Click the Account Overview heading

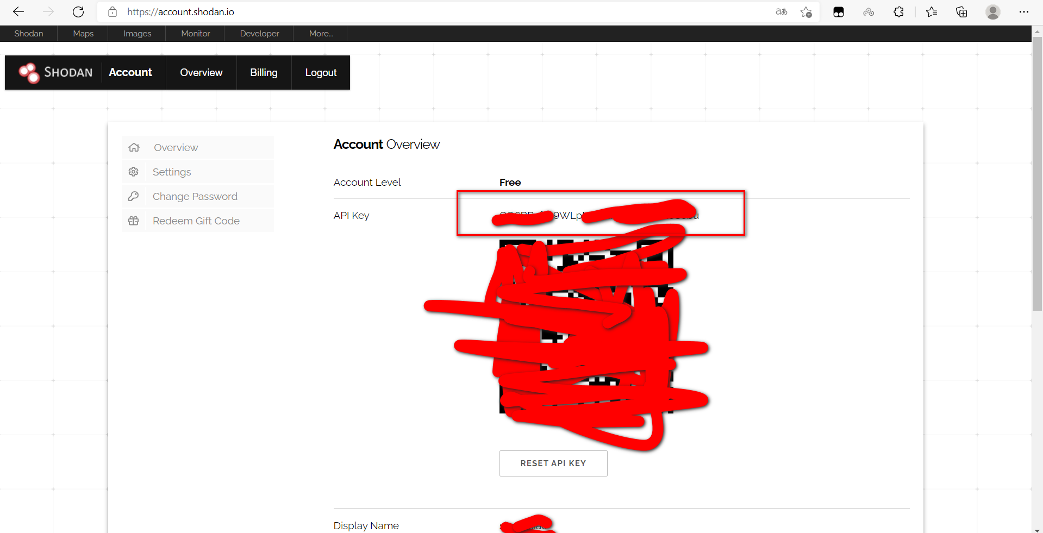(x=386, y=145)
